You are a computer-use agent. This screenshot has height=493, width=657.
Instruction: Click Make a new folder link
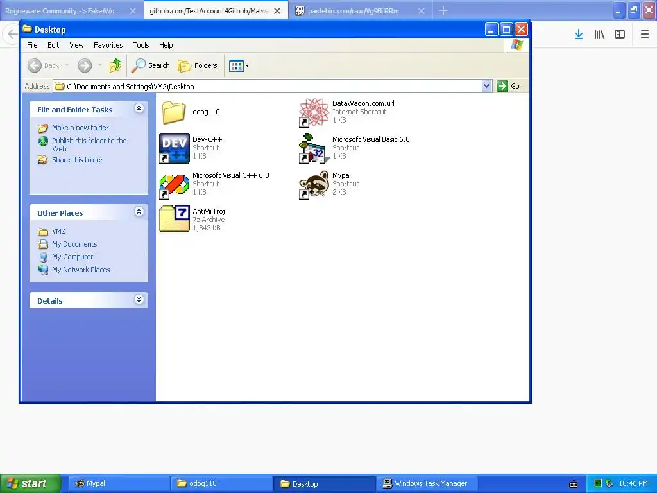pos(80,128)
